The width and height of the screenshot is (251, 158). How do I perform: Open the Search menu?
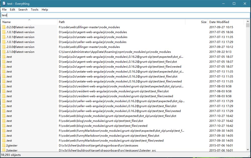coord(23,10)
